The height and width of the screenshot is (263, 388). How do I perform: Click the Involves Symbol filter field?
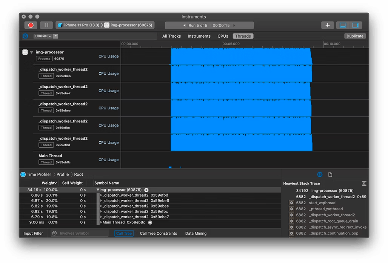tap(80, 233)
